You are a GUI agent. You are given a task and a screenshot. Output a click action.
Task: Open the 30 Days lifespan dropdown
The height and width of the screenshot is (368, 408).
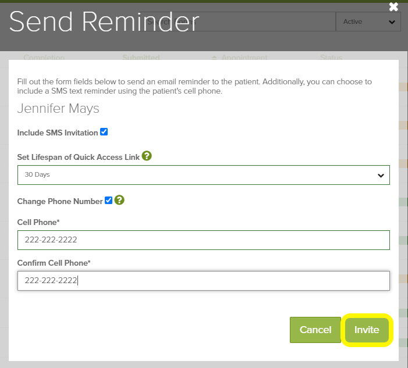[x=203, y=175]
